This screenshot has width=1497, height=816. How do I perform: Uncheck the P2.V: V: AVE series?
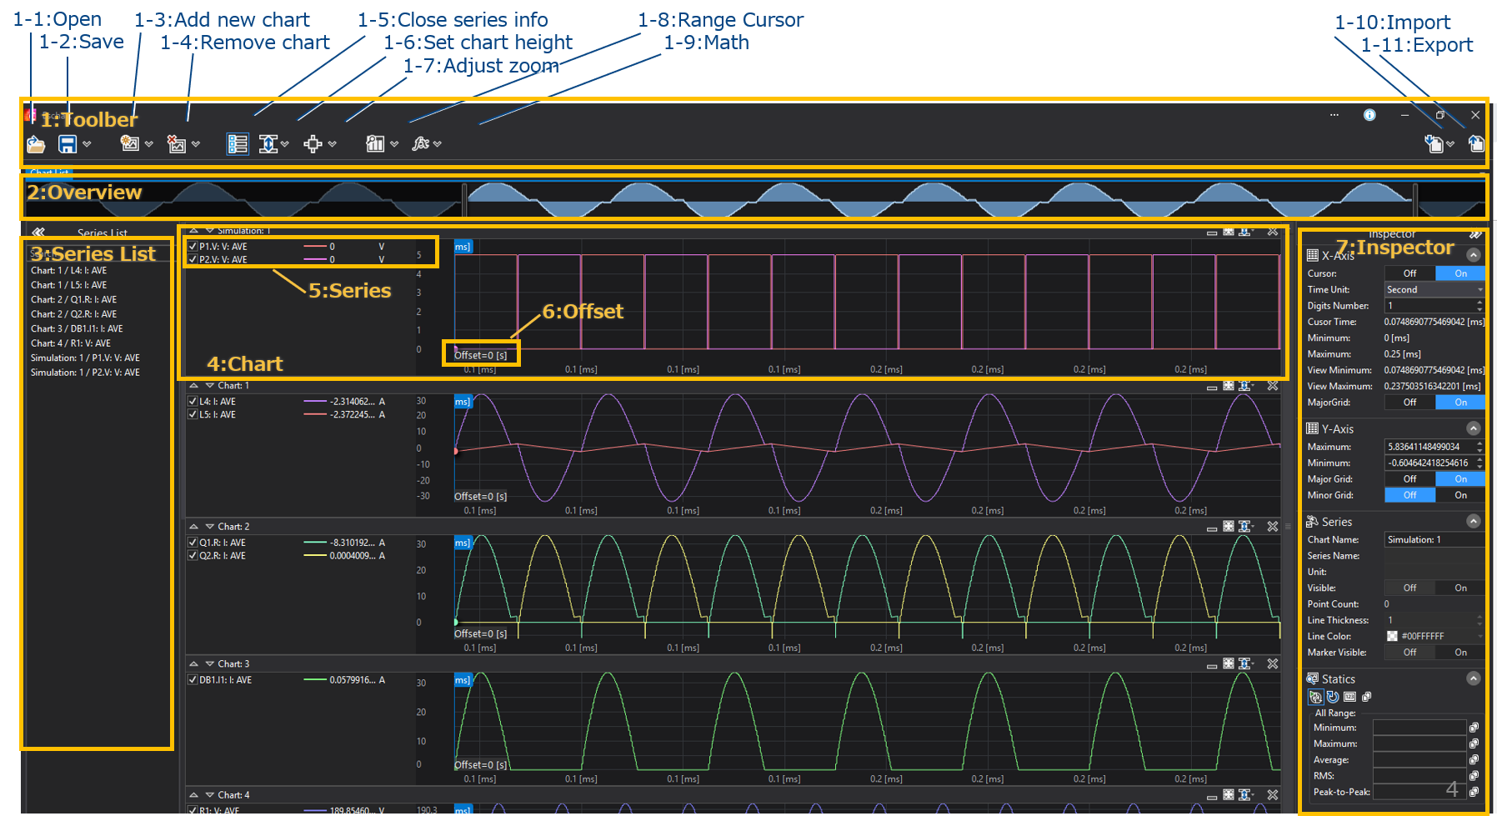tap(193, 260)
